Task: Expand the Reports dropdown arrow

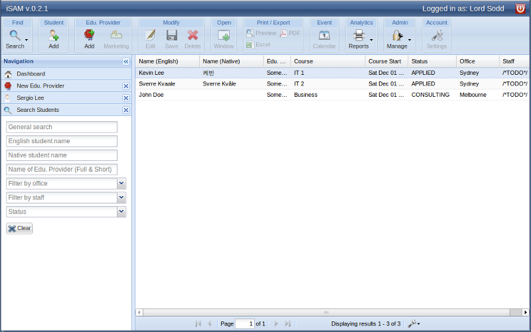Action: click(372, 40)
